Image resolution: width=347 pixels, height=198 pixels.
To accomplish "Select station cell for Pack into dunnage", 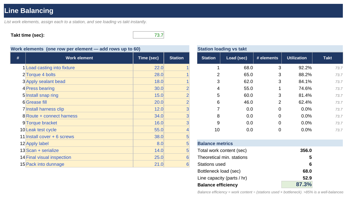I will point(177,164).
